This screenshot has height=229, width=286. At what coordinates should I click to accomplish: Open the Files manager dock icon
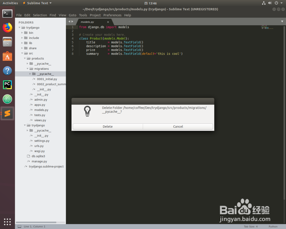tap(7, 42)
